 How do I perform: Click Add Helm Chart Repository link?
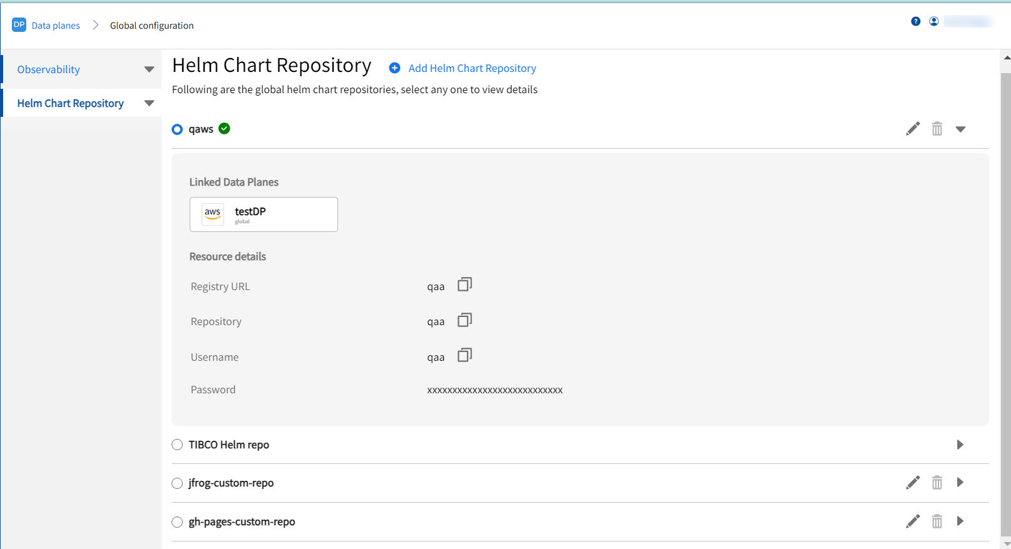[471, 68]
